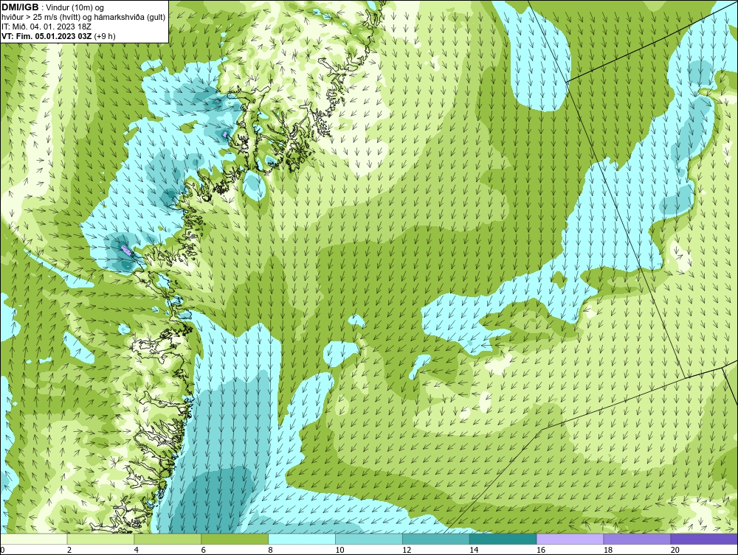Screen dimensions: 738x555
Task: Select the 14–16 m/s dark teal swatch
Action: pos(503,539)
